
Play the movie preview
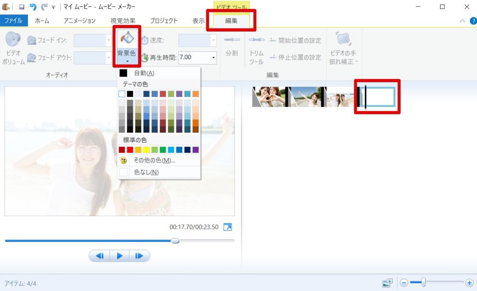119,256
